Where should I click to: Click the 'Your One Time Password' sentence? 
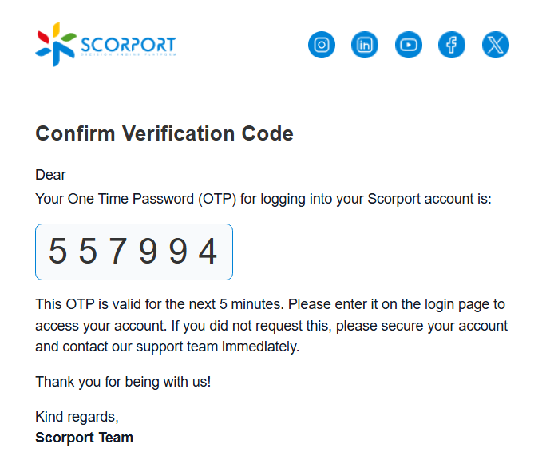[263, 198]
